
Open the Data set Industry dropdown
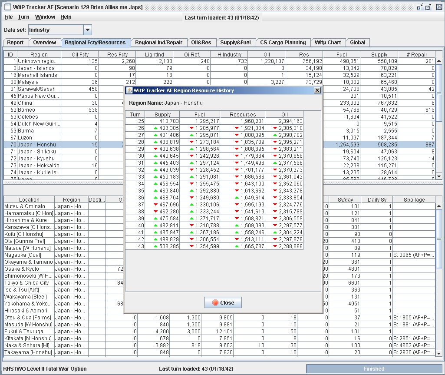88,30
